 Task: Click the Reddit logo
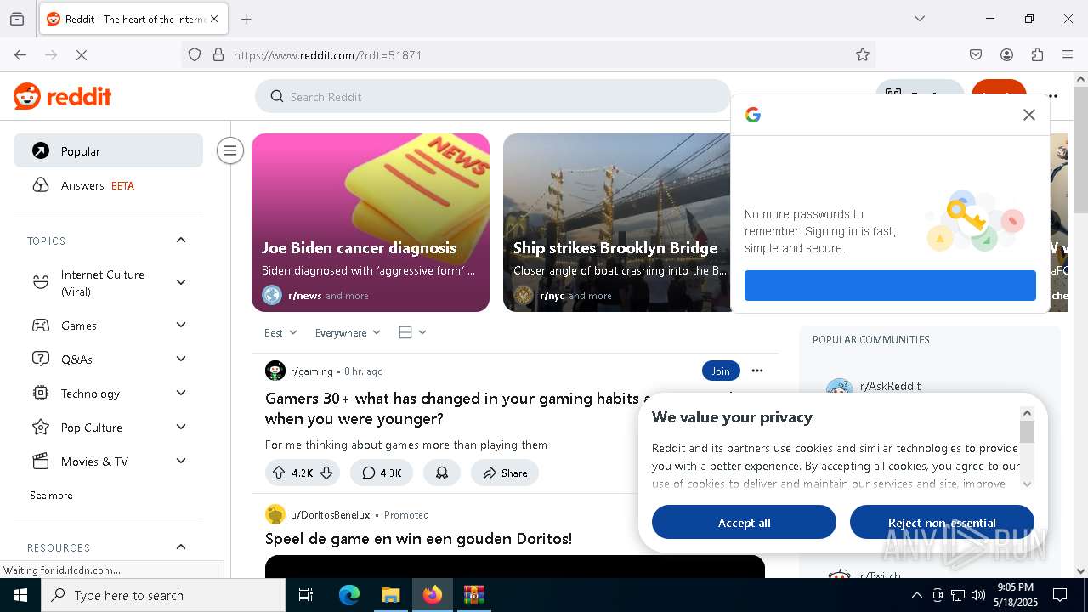pos(63,96)
